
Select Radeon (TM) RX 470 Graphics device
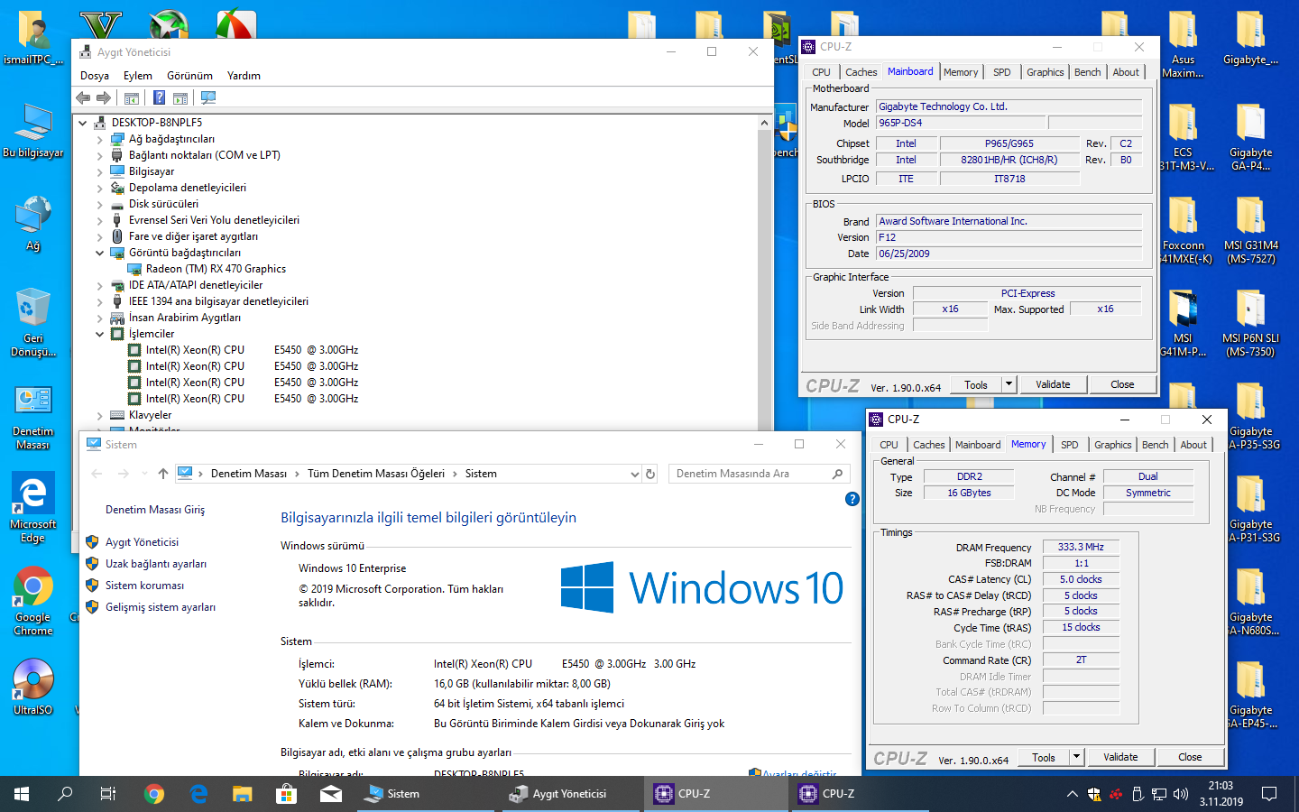click(216, 269)
